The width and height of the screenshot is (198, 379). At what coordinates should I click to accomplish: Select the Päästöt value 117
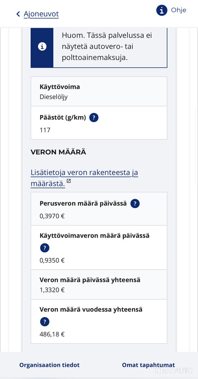[x=45, y=130]
